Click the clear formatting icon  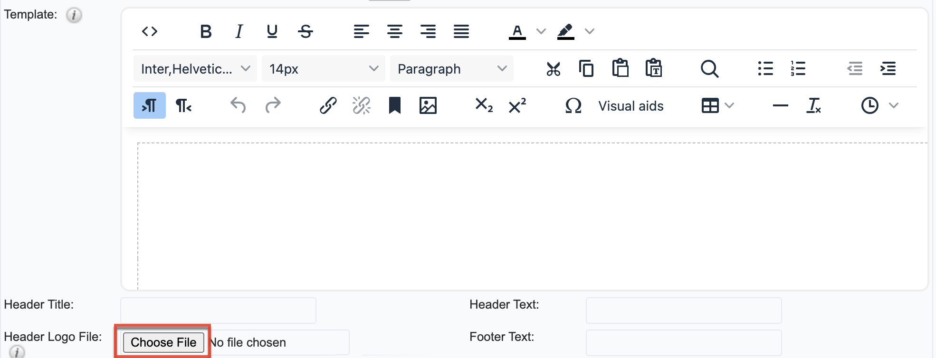coord(813,105)
